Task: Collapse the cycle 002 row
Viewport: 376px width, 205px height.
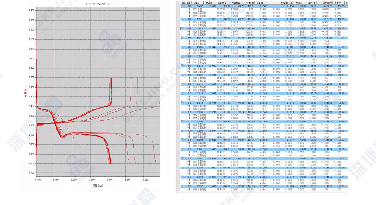Action: point(182,19)
